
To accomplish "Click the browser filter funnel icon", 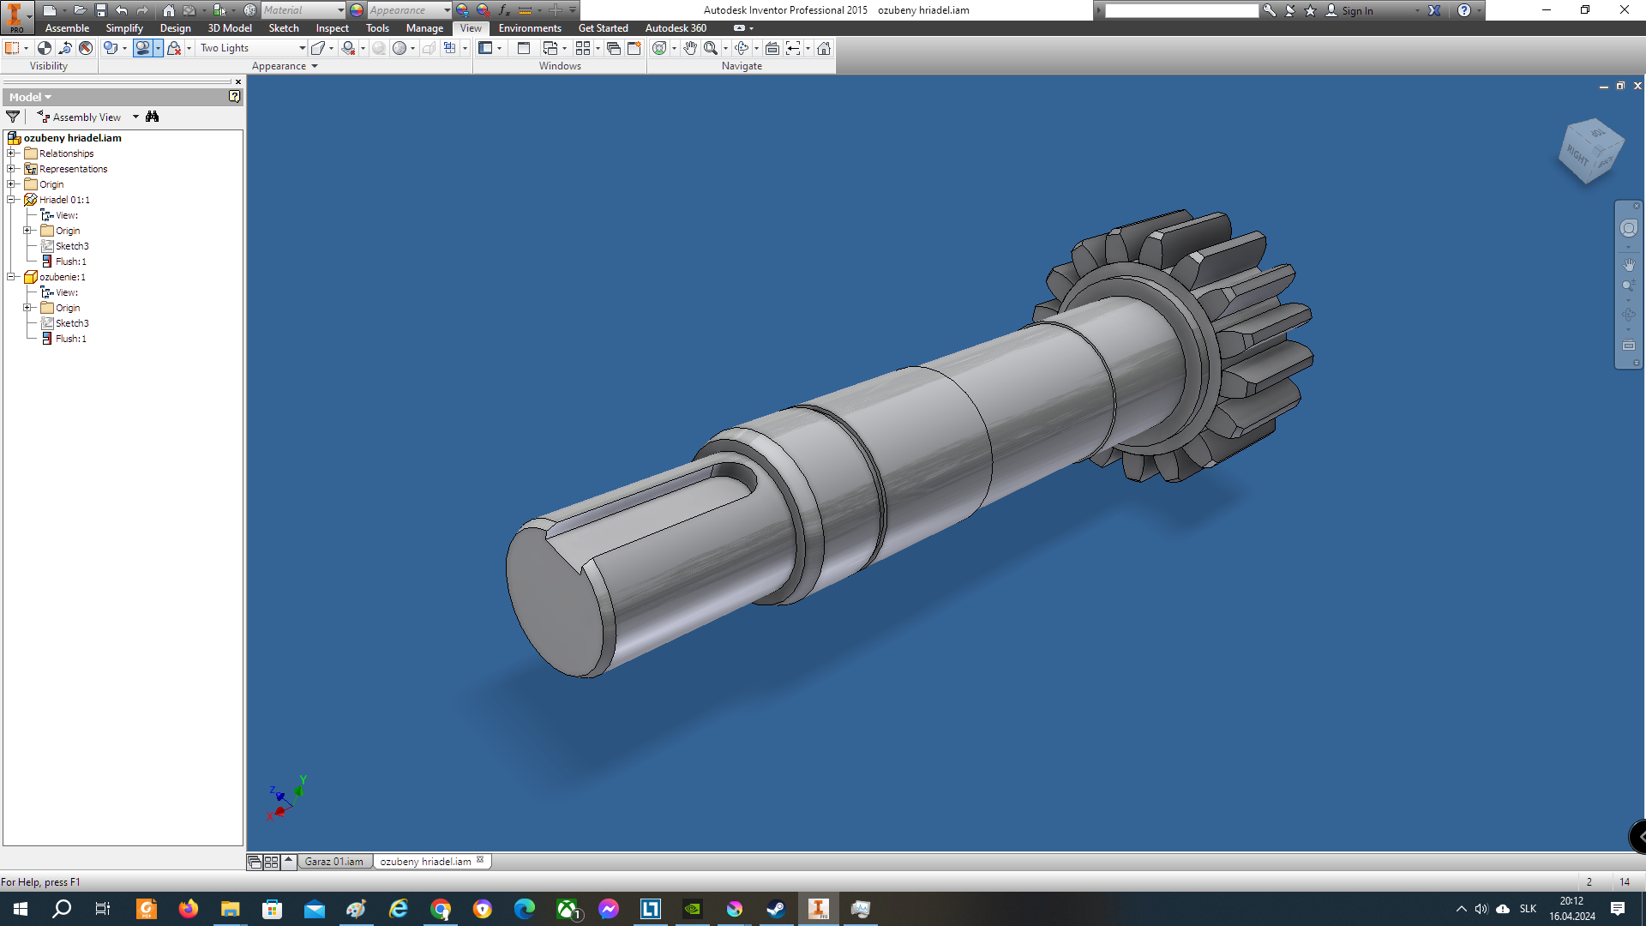I will pos(13,117).
